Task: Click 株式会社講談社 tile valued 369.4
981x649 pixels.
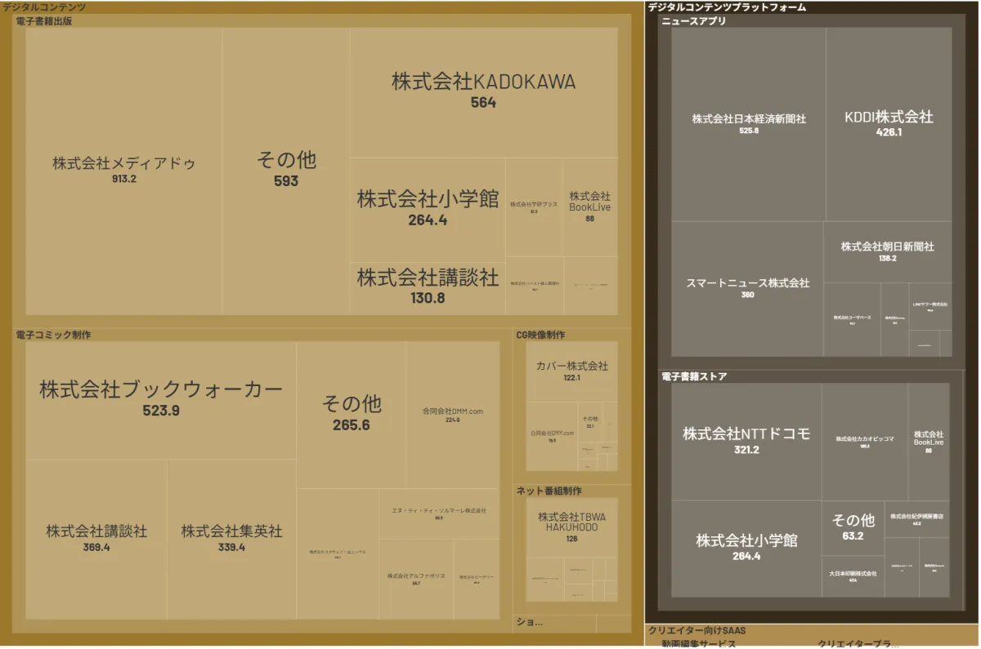Action: 96,538
